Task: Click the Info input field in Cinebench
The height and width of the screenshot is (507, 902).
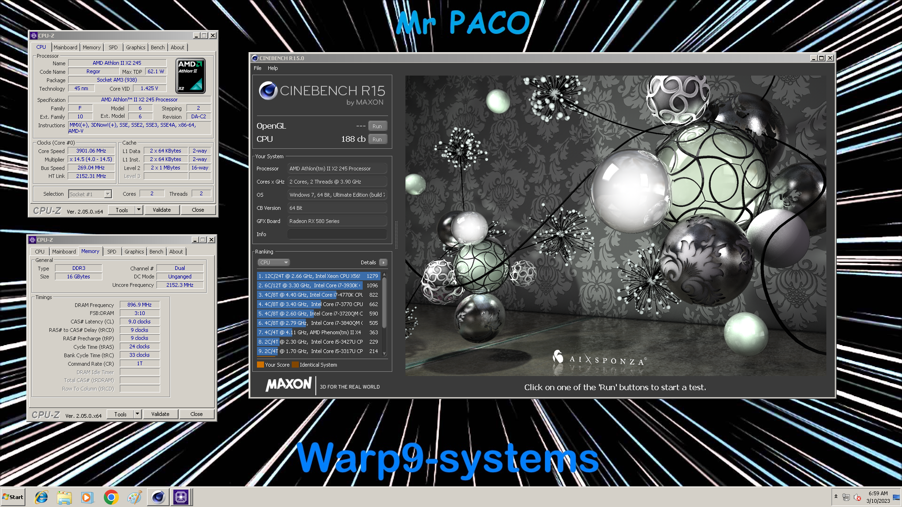Action: pyautogui.click(x=337, y=234)
